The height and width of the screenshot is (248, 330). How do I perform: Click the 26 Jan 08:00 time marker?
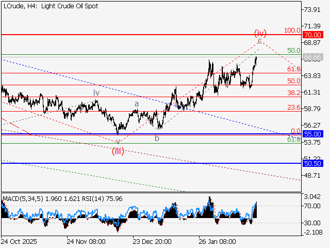(x=217, y=241)
